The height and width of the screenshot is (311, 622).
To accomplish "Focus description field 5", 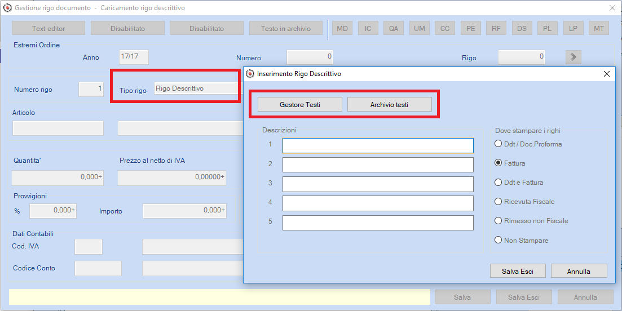I will 378,222.
